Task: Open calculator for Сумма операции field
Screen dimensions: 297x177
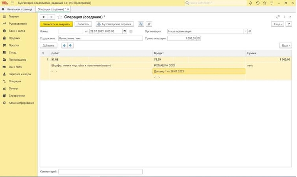Action: 198,38
